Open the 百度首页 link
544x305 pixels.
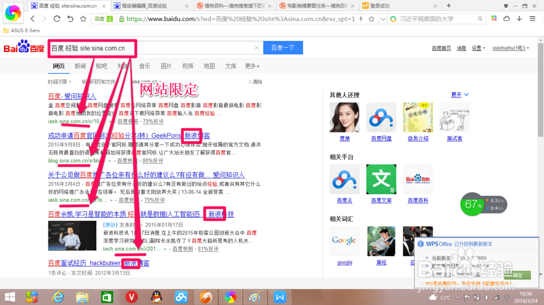(x=441, y=48)
